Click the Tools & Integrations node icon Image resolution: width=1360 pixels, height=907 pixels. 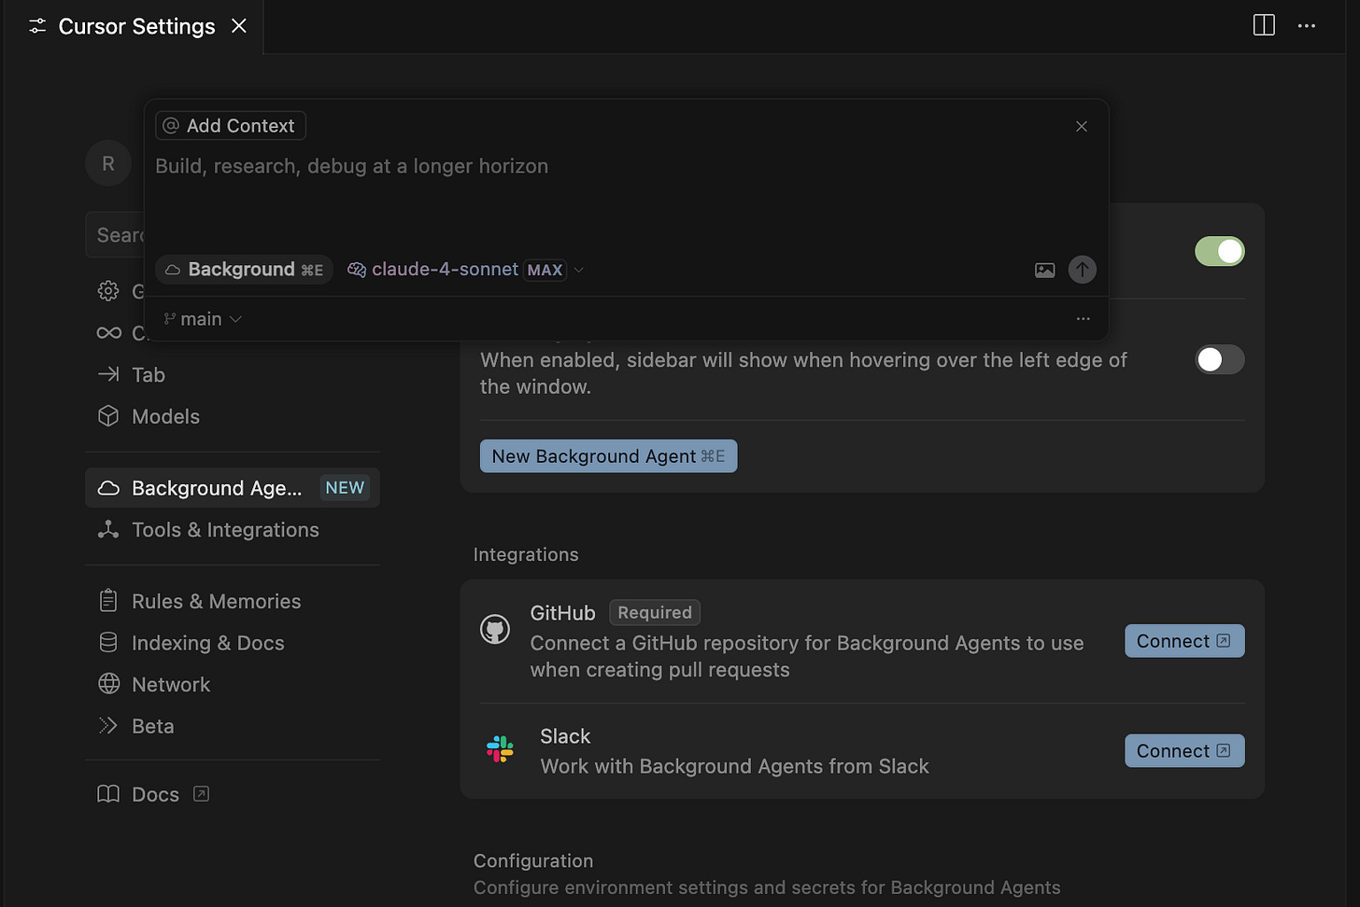click(x=108, y=529)
